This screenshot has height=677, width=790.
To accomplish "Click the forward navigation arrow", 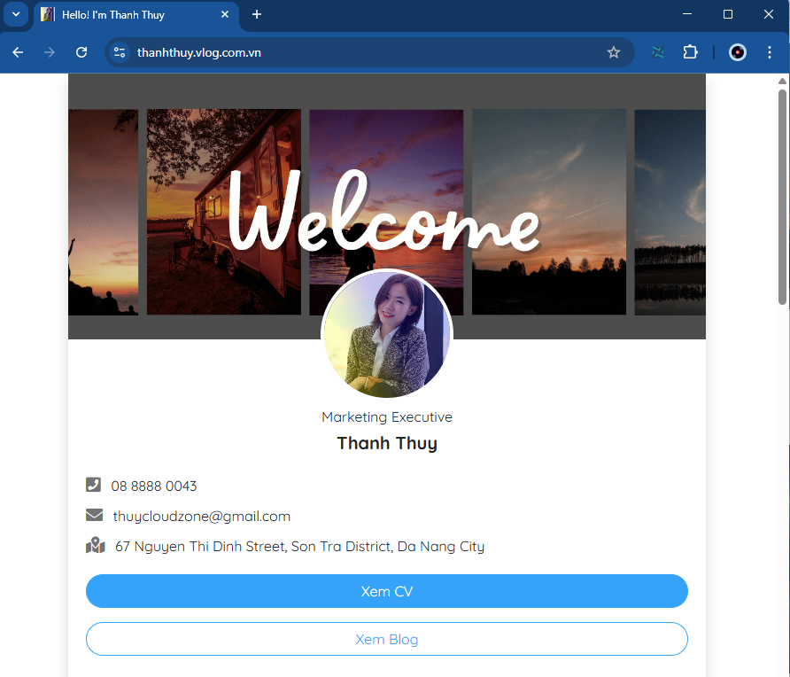I will [x=50, y=52].
